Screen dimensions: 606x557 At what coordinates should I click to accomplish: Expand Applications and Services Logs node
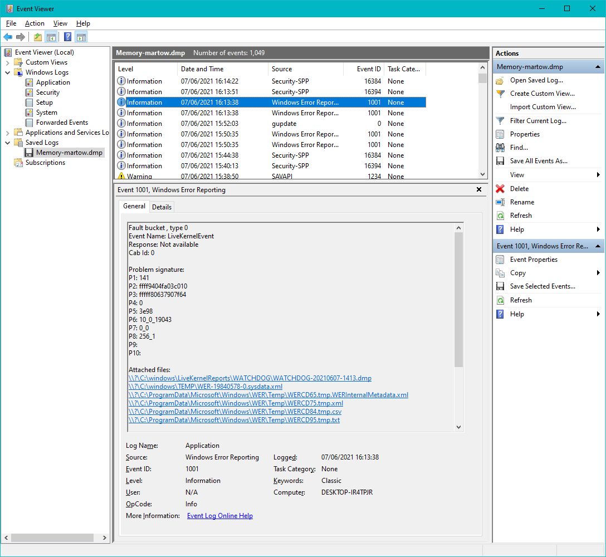pos(7,133)
